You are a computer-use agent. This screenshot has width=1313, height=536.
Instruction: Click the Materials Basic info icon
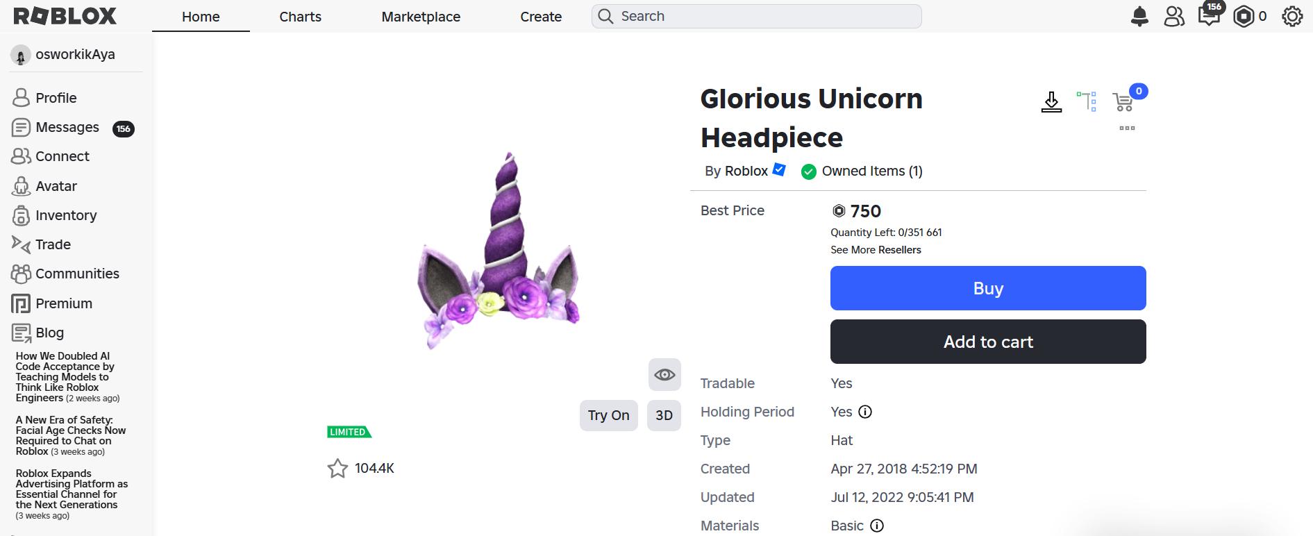pos(877,526)
